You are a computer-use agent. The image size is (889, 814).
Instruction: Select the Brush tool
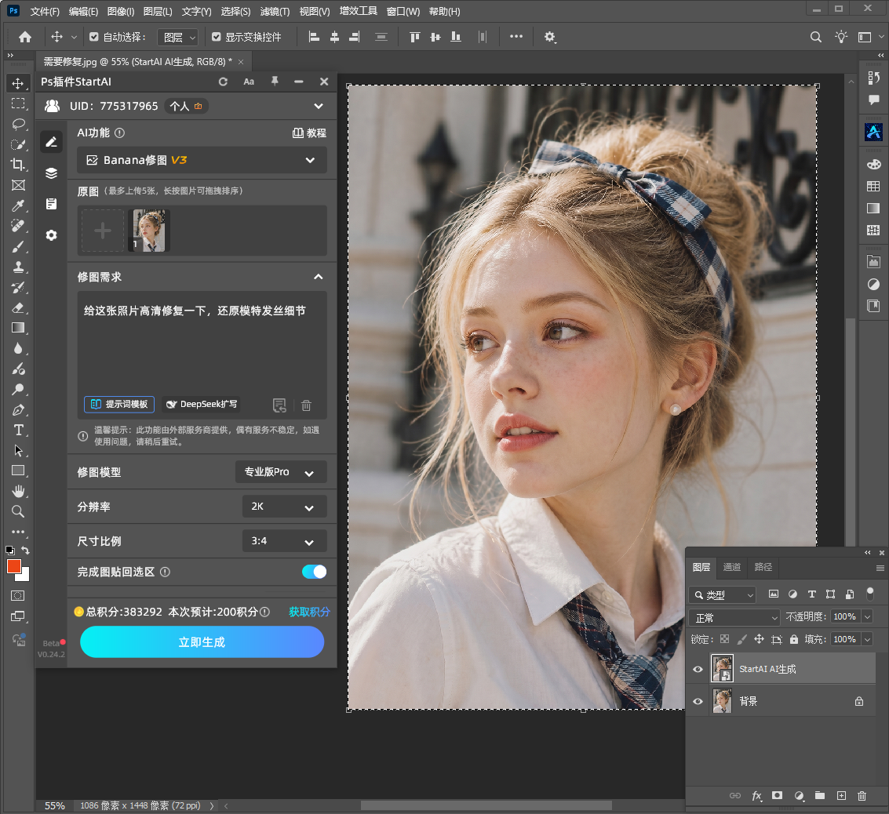click(17, 246)
